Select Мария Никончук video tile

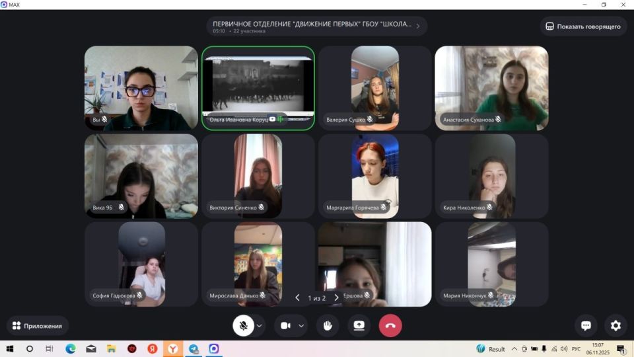[491, 264]
